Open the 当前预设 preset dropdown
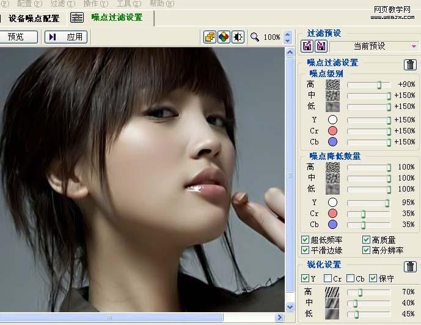 coord(375,47)
